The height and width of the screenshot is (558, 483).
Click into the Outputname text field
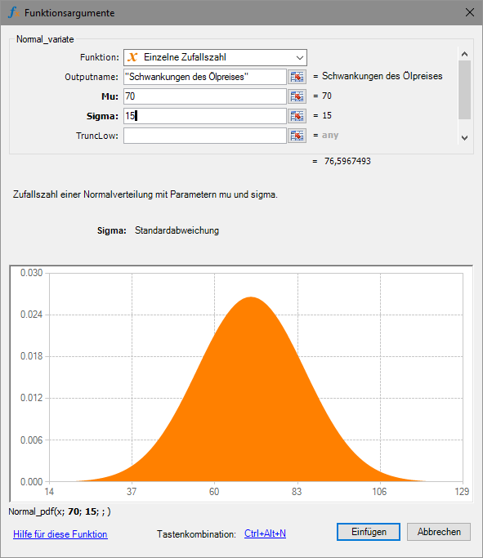coord(205,77)
